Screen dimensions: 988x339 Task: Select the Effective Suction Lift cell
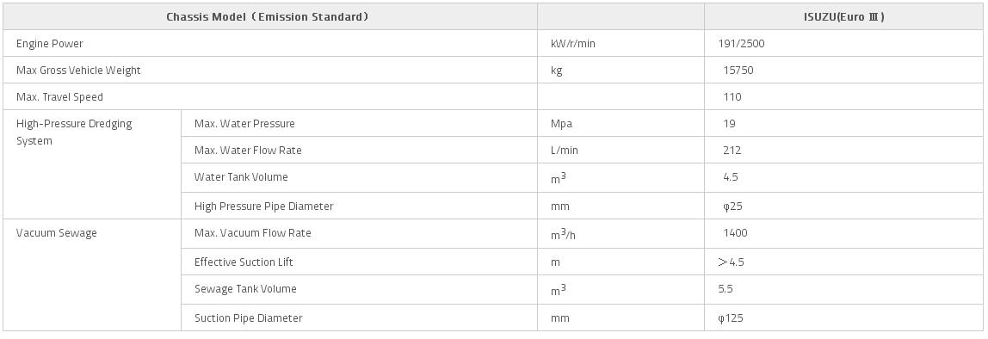click(359, 262)
